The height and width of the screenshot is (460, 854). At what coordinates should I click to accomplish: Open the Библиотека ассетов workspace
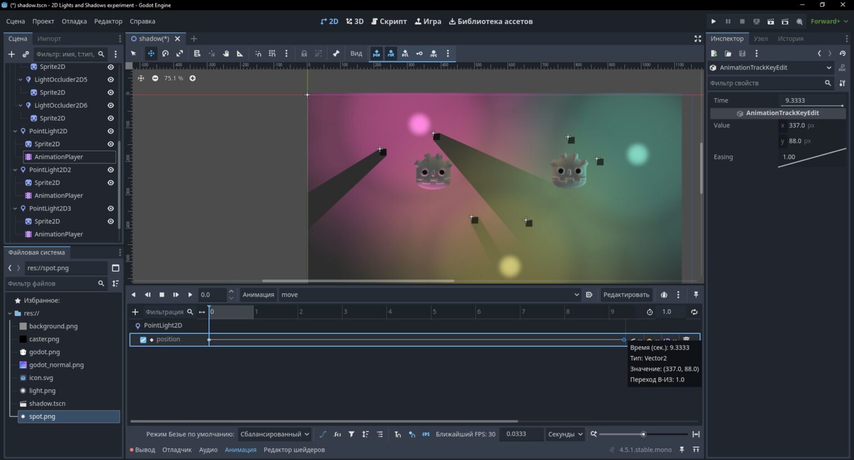click(x=490, y=21)
